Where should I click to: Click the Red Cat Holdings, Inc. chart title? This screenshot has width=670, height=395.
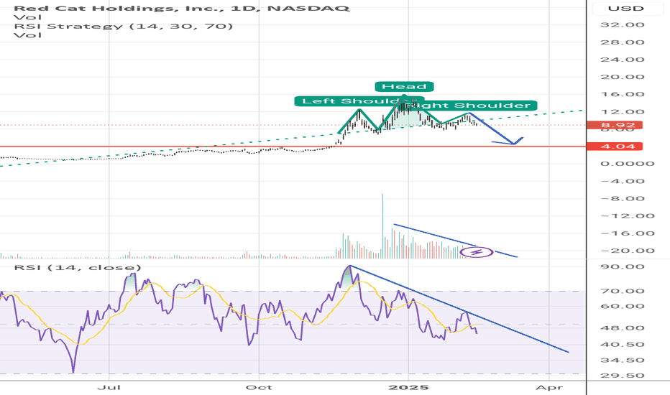tap(182, 8)
